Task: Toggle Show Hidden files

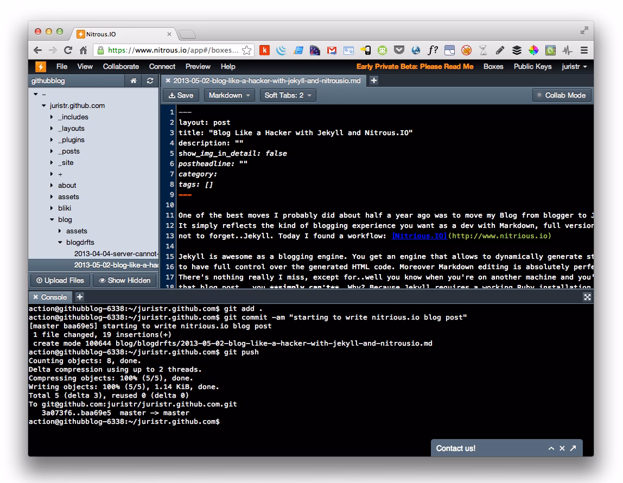Action: pos(125,281)
